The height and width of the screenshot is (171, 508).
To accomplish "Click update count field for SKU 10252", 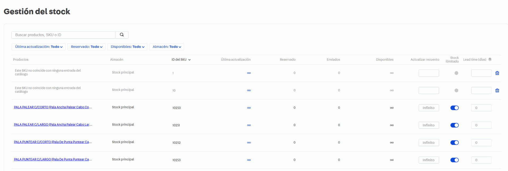I will (x=429, y=143).
